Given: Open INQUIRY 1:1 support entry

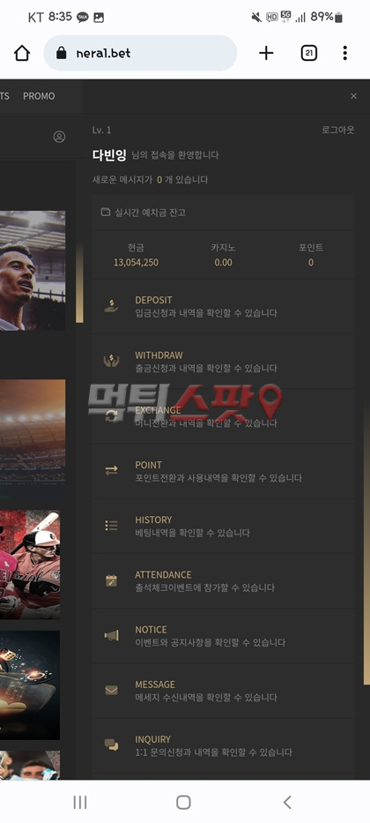Looking at the screenshot, I should (223, 745).
